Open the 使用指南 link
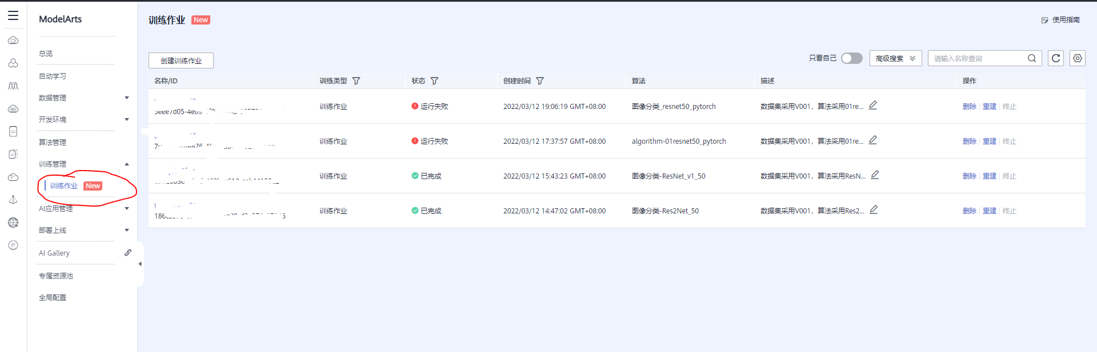Image resolution: width=1097 pixels, height=352 pixels. coord(1066,20)
